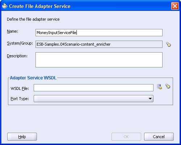
Task: Click the System/Group: label
Action: click(20, 43)
